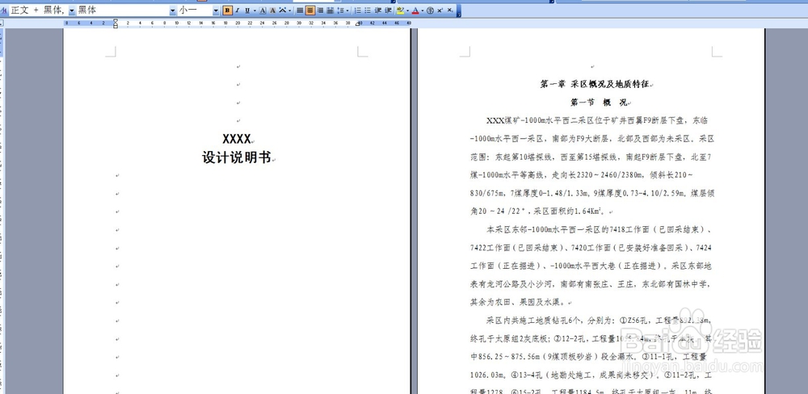Click line spacing icon
The width and height of the screenshot is (808, 394).
click(x=341, y=10)
